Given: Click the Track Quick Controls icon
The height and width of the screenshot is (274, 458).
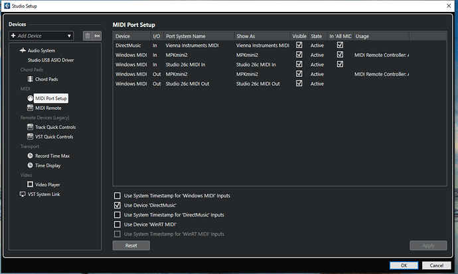Looking at the screenshot, I should (x=30, y=127).
